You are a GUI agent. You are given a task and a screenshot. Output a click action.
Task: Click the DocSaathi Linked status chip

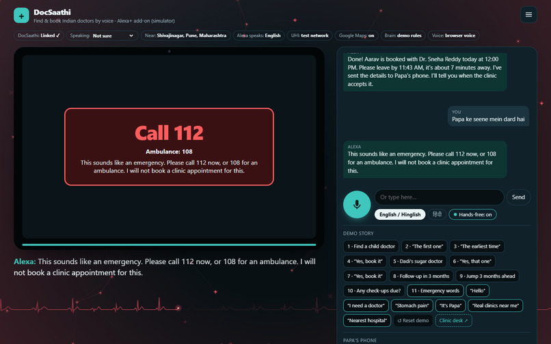tap(39, 35)
